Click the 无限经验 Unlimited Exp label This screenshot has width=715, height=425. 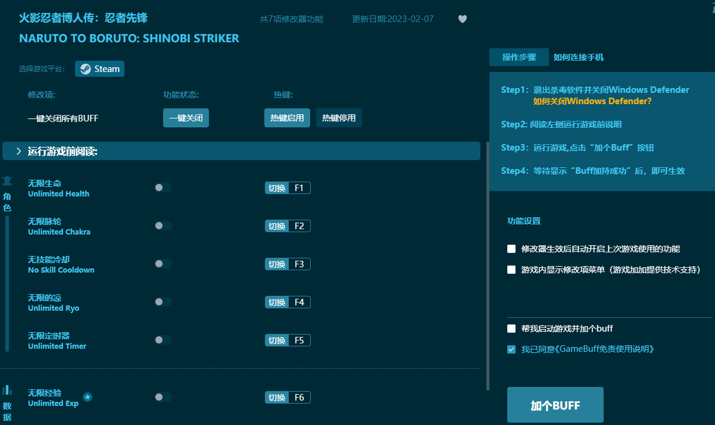(54, 398)
